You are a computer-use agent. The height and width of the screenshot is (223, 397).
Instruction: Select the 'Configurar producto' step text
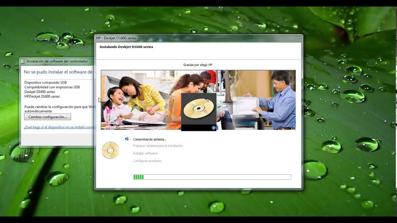[147, 161]
